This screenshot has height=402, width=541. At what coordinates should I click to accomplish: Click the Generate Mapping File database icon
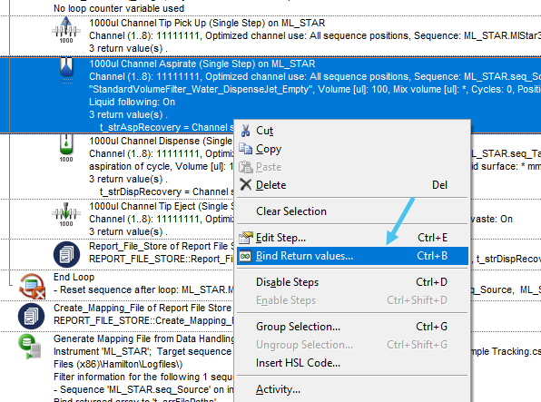(30, 346)
